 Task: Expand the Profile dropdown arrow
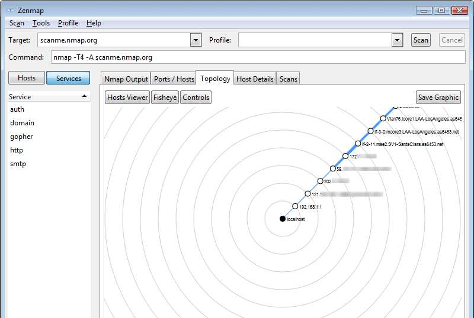(x=397, y=40)
